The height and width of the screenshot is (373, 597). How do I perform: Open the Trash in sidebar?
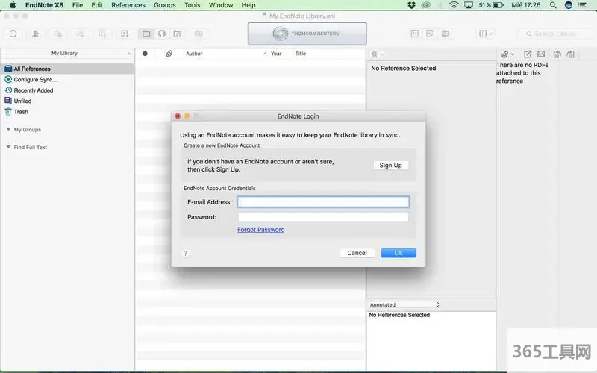click(21, 112)
